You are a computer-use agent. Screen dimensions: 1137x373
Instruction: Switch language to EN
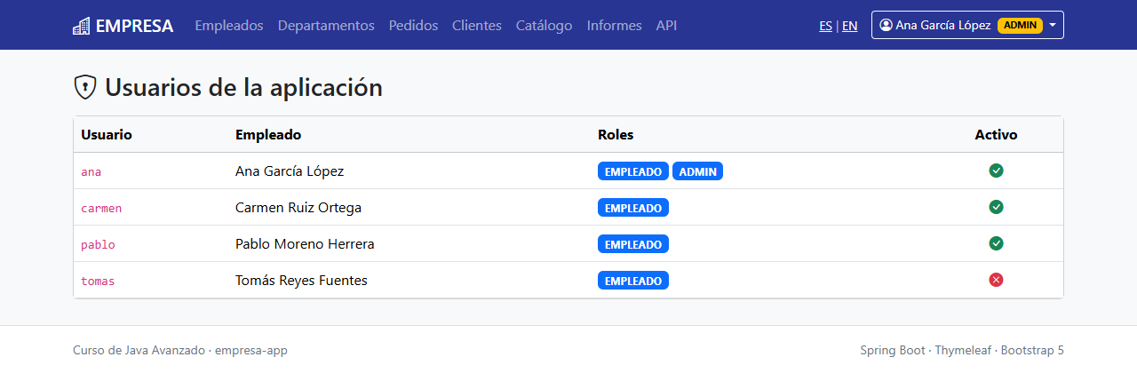point(850,26)
